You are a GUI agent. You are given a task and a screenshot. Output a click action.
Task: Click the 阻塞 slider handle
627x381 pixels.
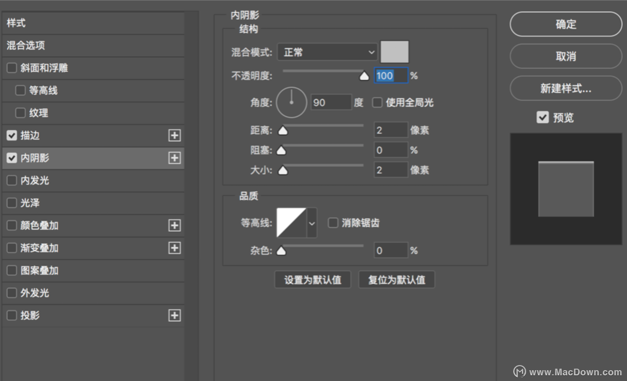tap(281, 151)
